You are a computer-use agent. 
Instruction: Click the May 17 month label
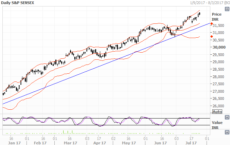point(129,143)
